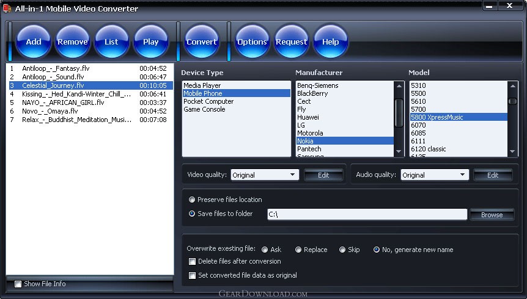Viewport: 527px width, 299px height.
Task: Click the app icon in the title bar
Action: tap(7, 8)
